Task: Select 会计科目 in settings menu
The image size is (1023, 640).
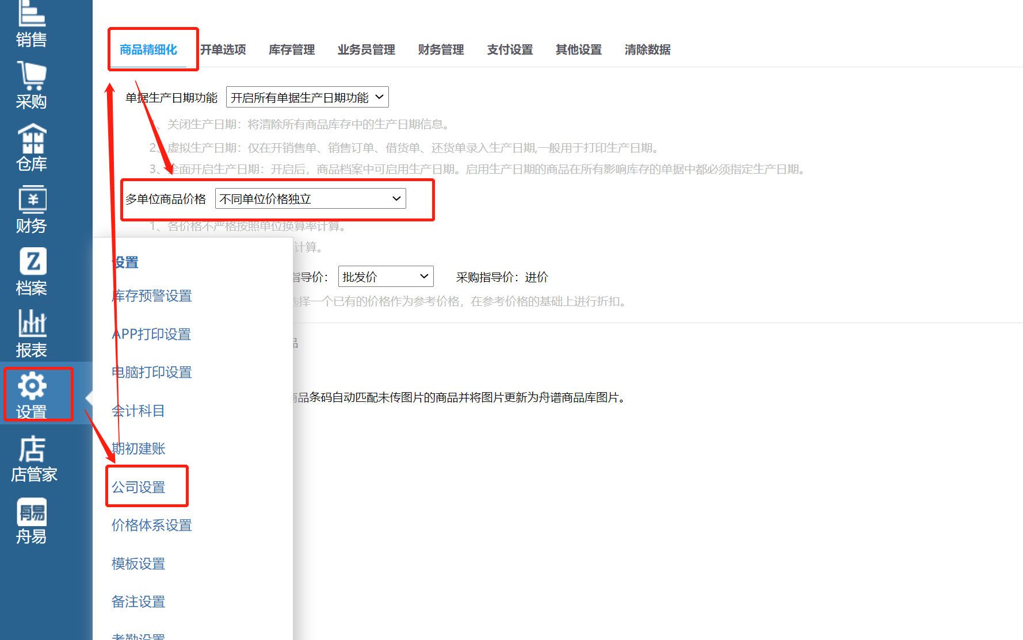Action: (x=138, y=411)
